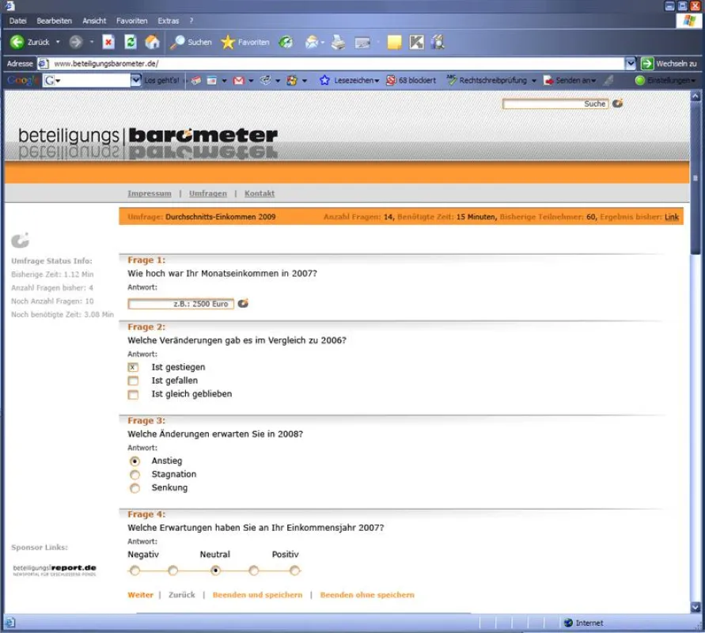Click the Lesezeichen star bookmark icon
Screen dimensions: 705x633
click(x=324, y=81)
